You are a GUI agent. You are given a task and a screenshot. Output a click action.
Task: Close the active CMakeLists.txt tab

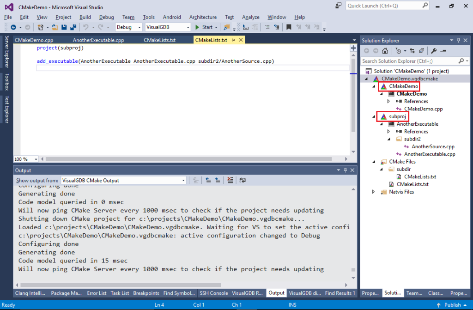(241, 40)
